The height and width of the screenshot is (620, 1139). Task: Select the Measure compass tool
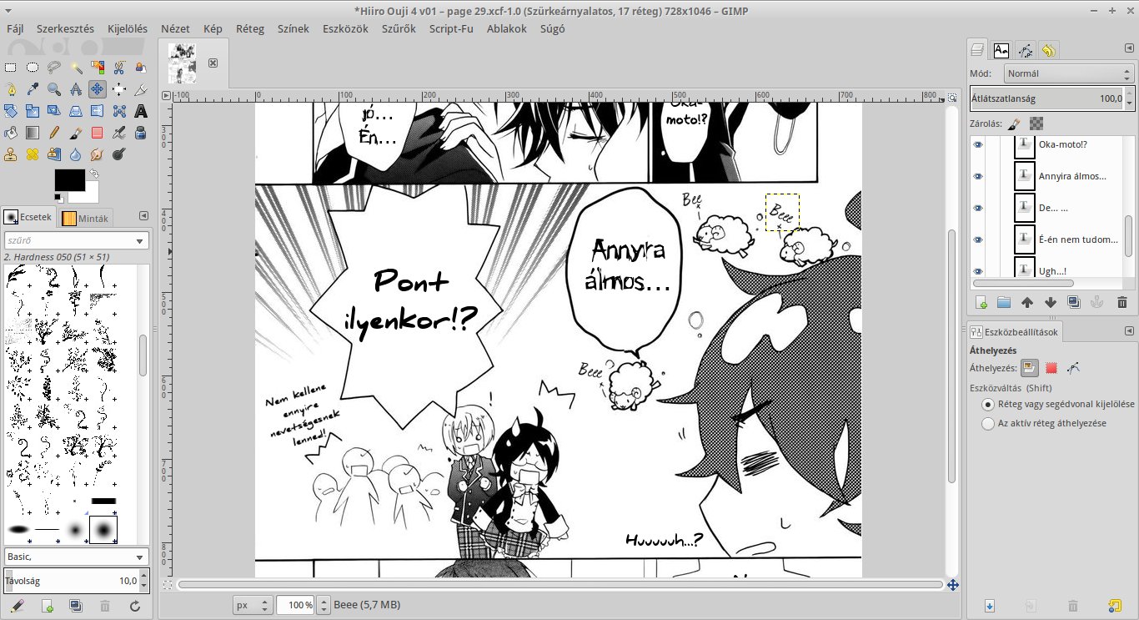[x=76, y=89]
